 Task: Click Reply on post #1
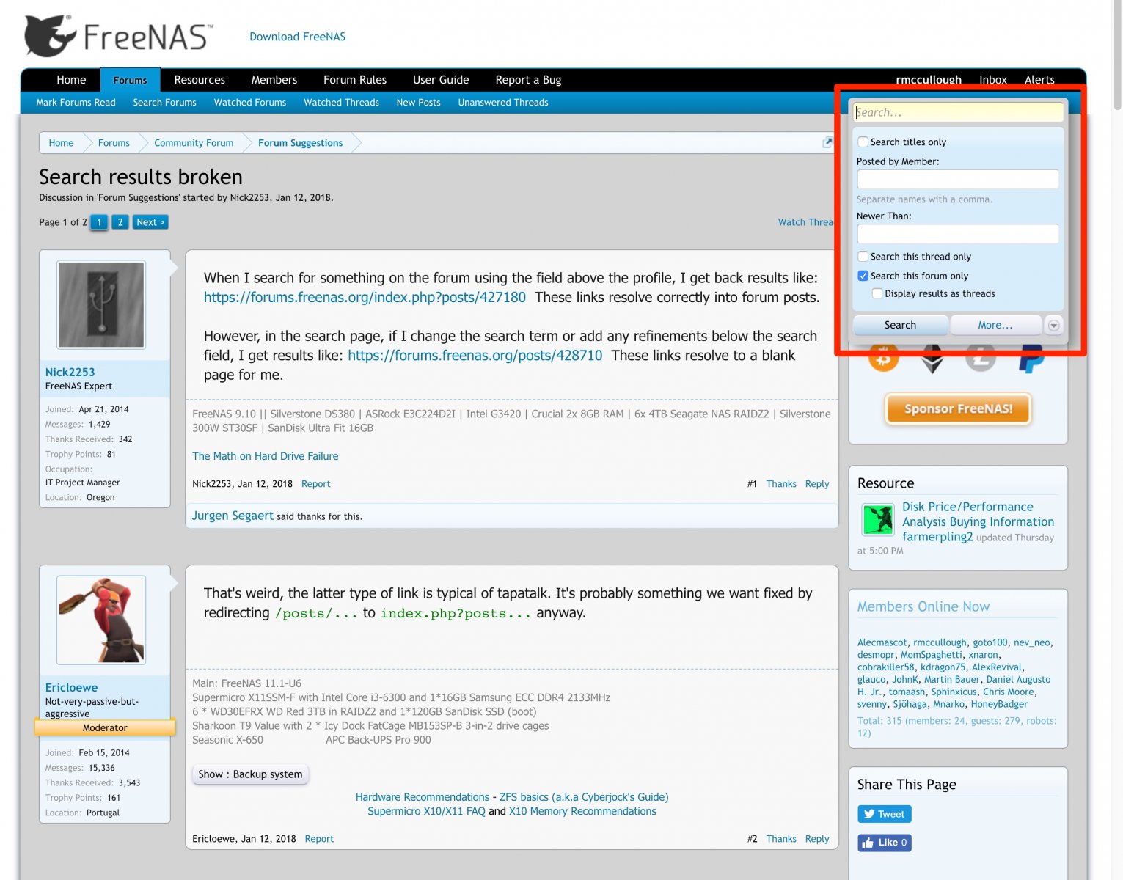click(x=816, y=484)
